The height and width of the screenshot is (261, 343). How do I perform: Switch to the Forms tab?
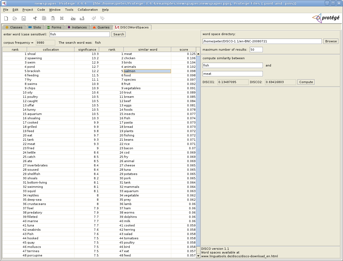point(54,27)
